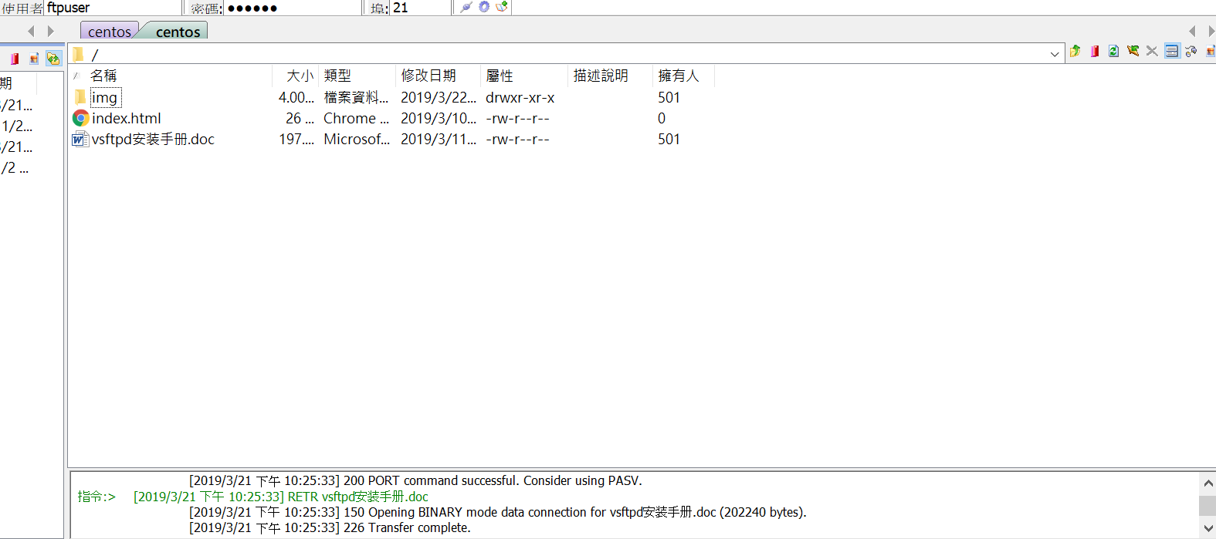Click size value 26 ... of index.html
Screen dimensions: 1216x539
click(x=300, y=118)
